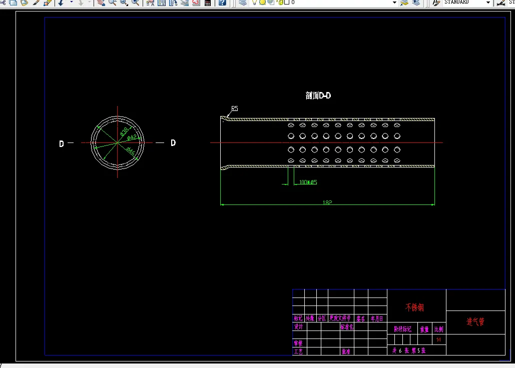Click the 审核 label in title block

(x=298, y=343)
